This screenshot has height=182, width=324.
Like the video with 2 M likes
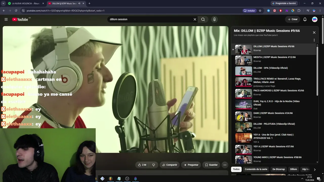click(142, 165)
